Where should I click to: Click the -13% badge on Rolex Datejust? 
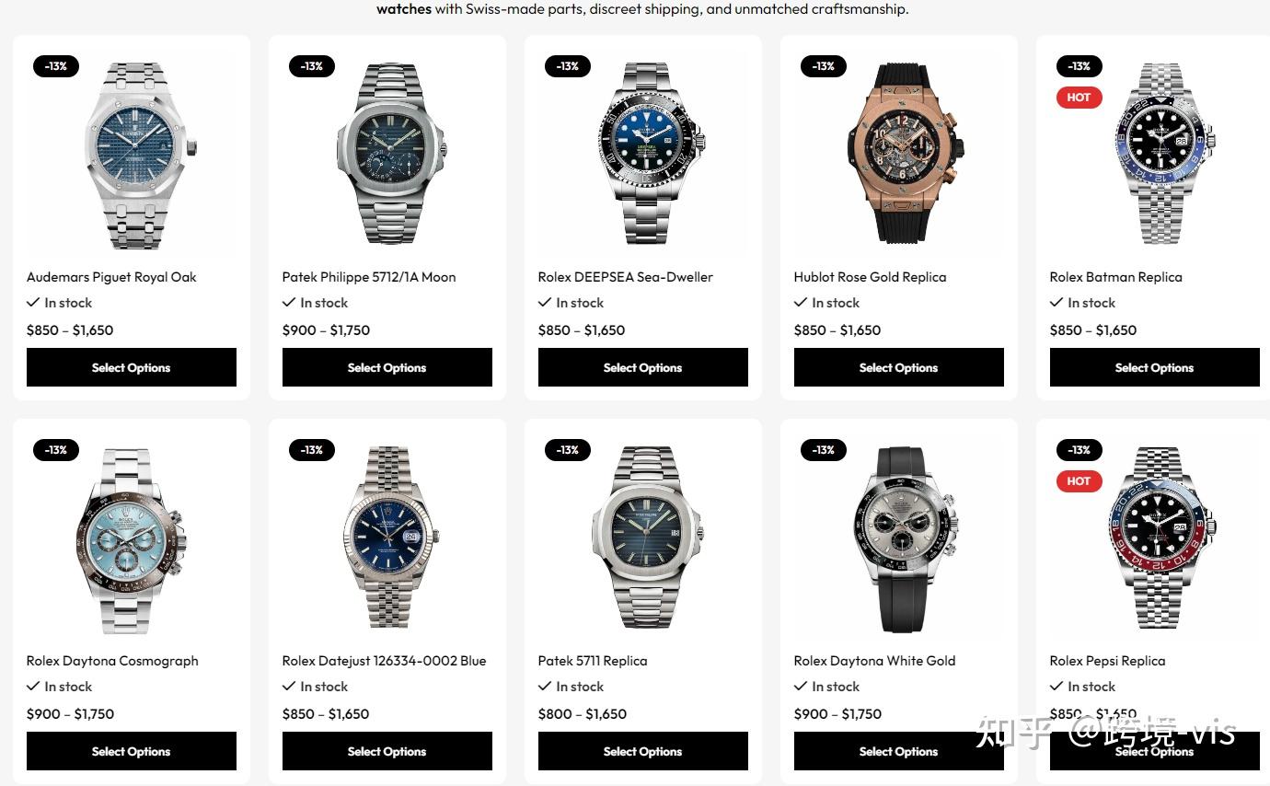tap(312, 450)
